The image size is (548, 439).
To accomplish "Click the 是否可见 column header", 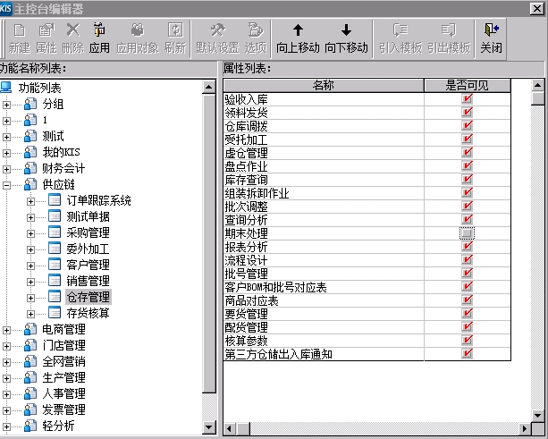I will click(468, 85).
